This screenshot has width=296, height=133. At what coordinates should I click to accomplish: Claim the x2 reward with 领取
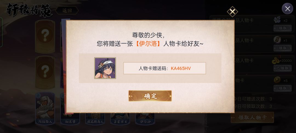(283, 28)
